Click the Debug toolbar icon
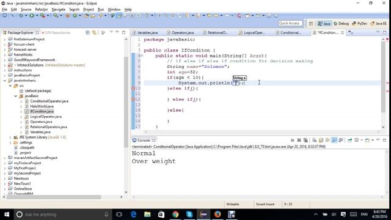Viewport: 391px width, 220px height. tap(21, 15)
